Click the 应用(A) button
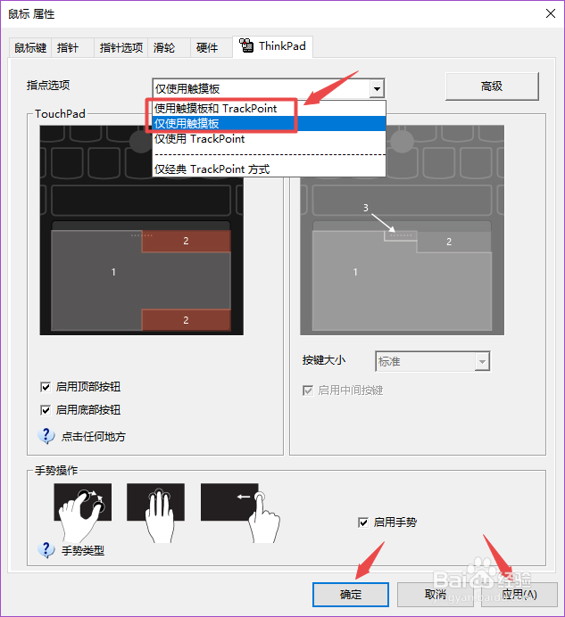 point(519,595)
